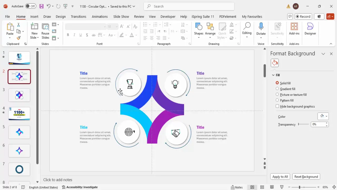The height and width of the screenshot is (190, 337).
Task: Click the Redo icon
Action: click(x=58, y=6)
